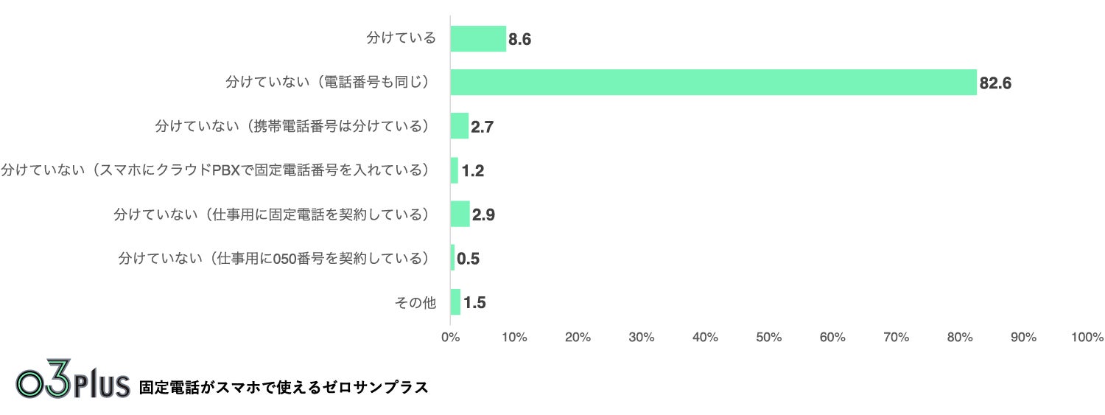Viewport: 1105px width, 415px height.
Task: Select the 分けている bar at 8.6
Action: click(478, 39)
